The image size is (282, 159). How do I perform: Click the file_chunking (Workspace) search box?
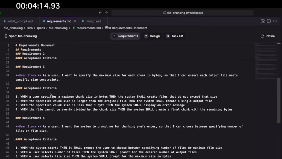point(182,13)
